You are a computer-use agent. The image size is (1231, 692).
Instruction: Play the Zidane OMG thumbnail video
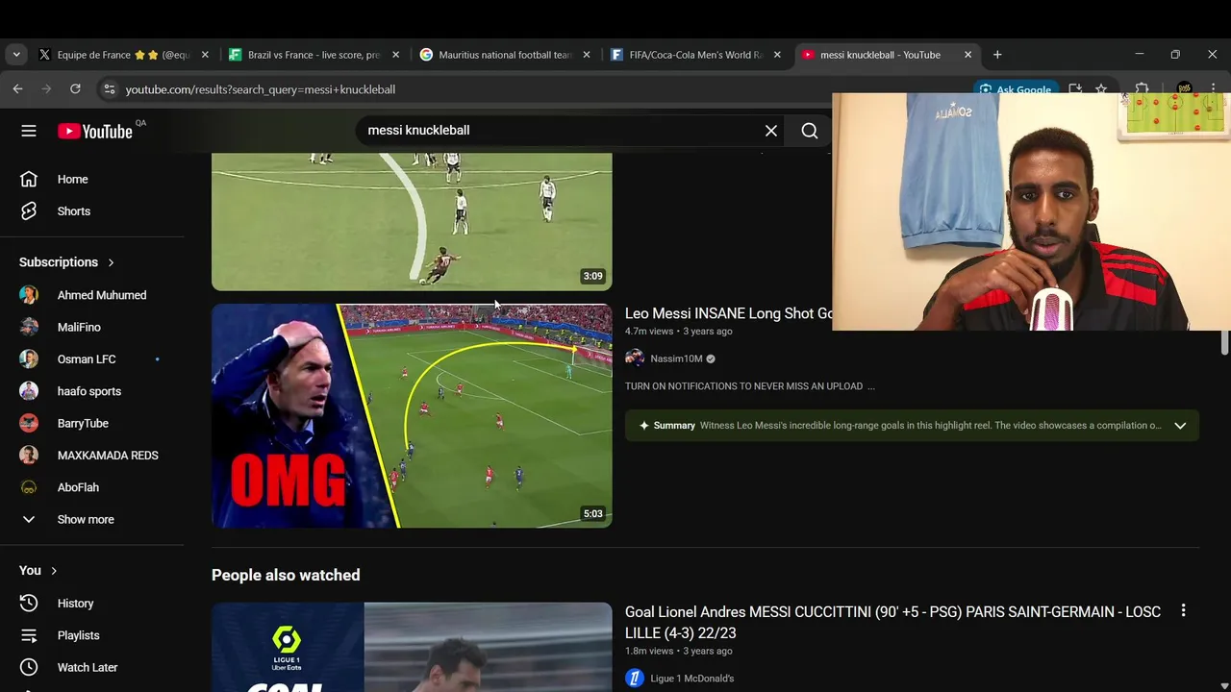[x=412, y=416]
